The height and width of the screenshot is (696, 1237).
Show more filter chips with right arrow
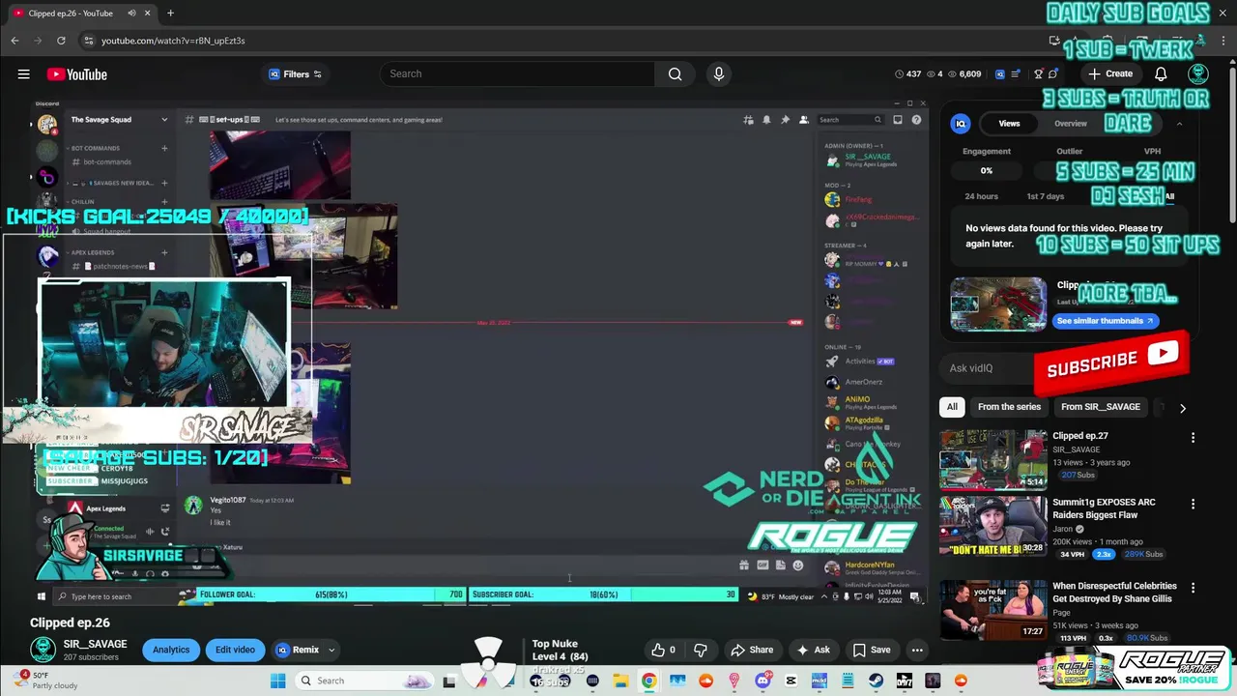pos(1183,408)
